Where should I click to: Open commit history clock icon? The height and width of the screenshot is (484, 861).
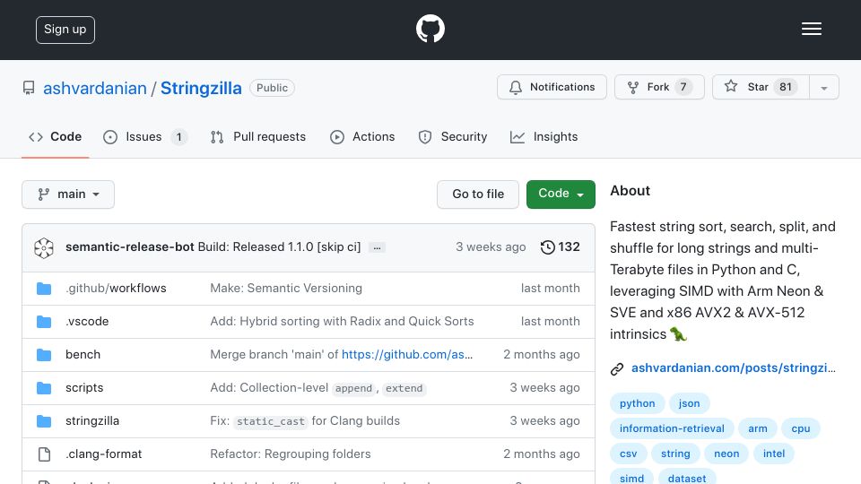tap(547, 247)
